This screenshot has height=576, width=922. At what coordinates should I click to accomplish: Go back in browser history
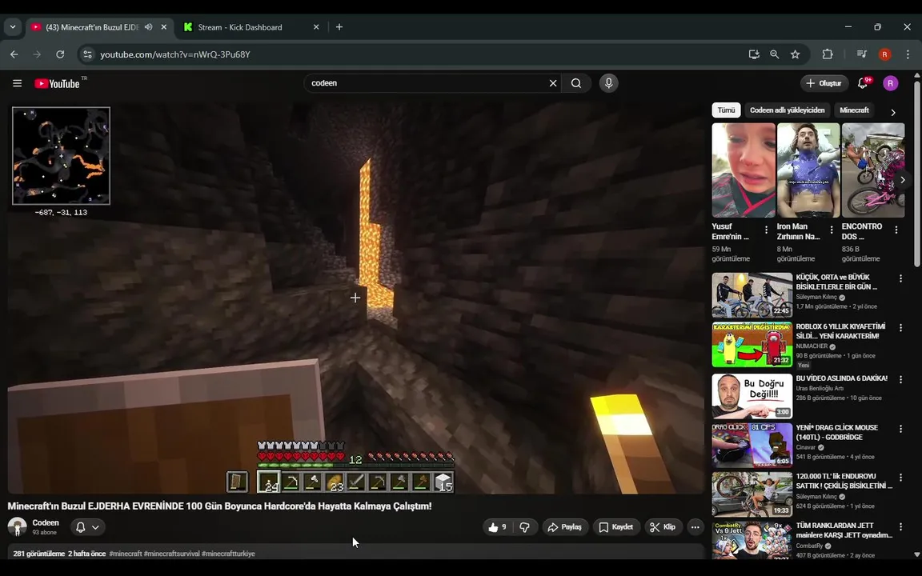[x=14, y=54]
